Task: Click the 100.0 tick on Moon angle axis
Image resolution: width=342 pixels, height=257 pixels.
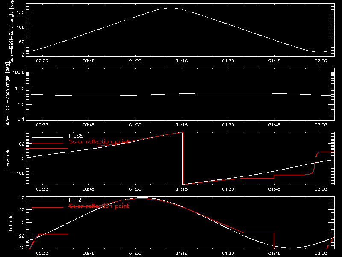Action: pos(18,72)
